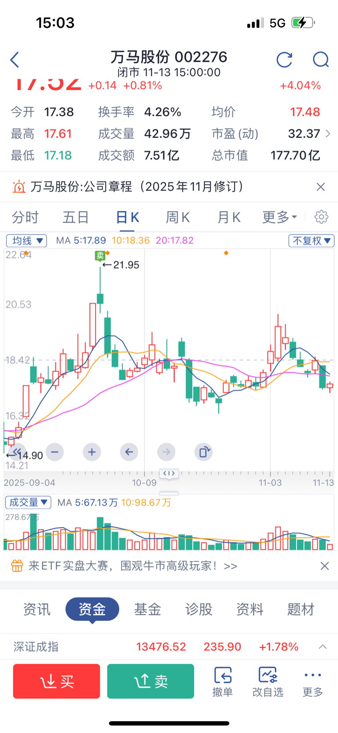The height and width of the screenshot is (733, 338).
Task: Tap the 总市值 177.70亿 value
Action: point(295,155)
